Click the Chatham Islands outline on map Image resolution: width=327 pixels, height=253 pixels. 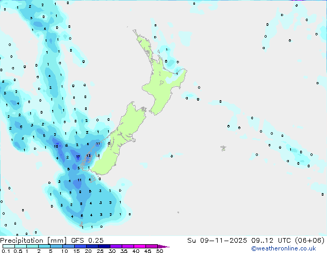click(223, 148)
